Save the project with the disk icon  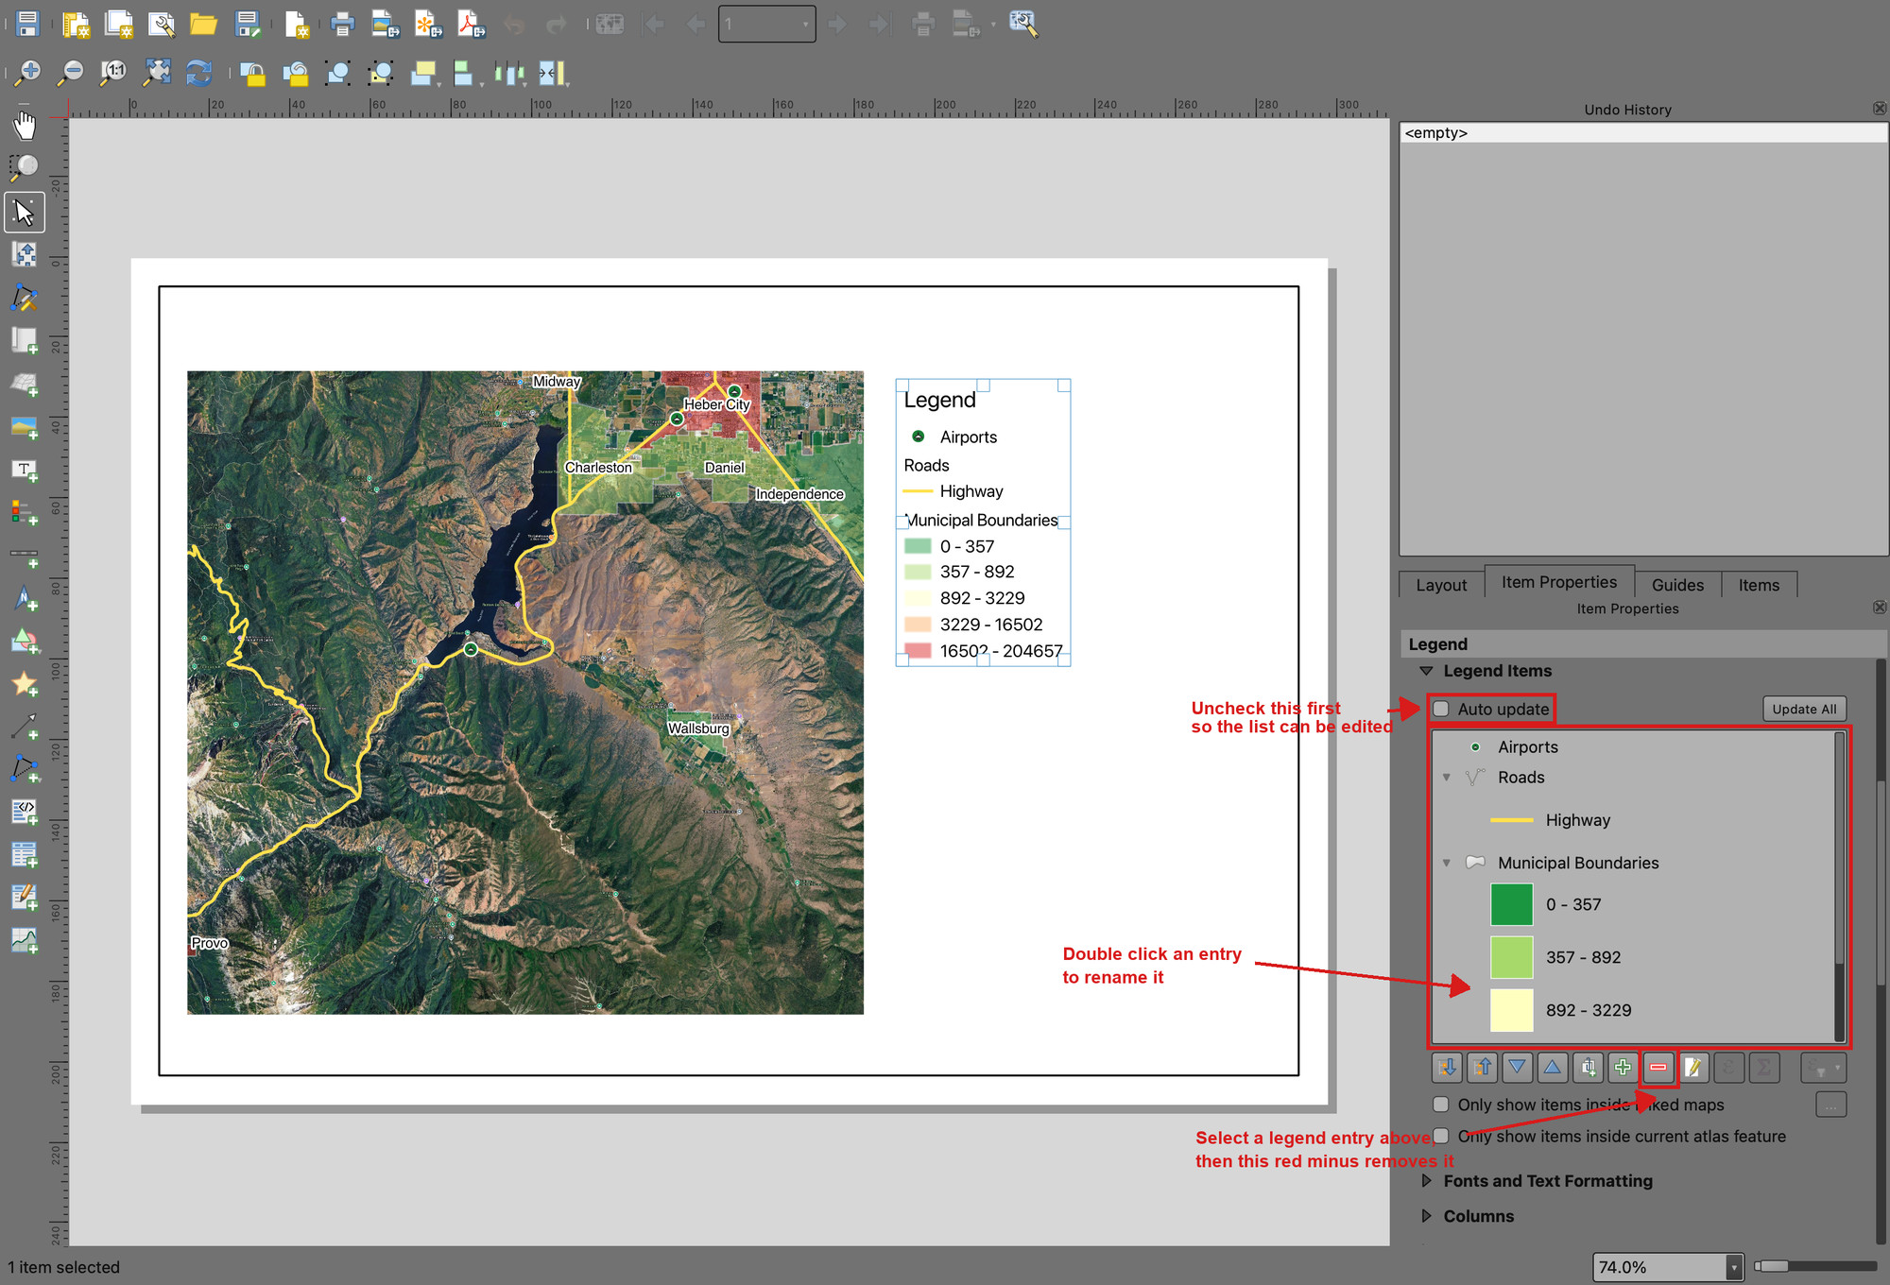tap(27, 24)
